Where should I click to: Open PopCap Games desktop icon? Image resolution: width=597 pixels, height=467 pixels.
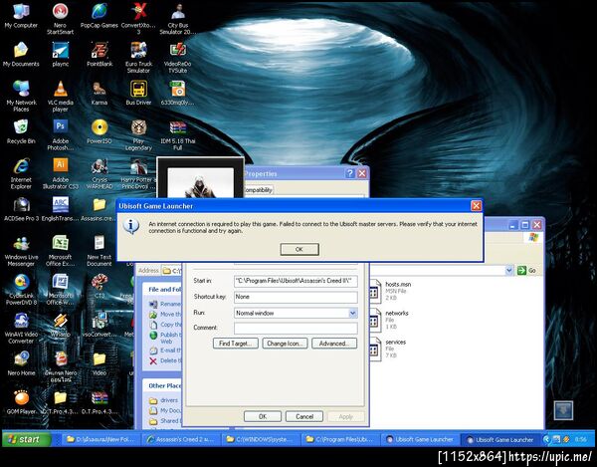[x=99, y=16]
